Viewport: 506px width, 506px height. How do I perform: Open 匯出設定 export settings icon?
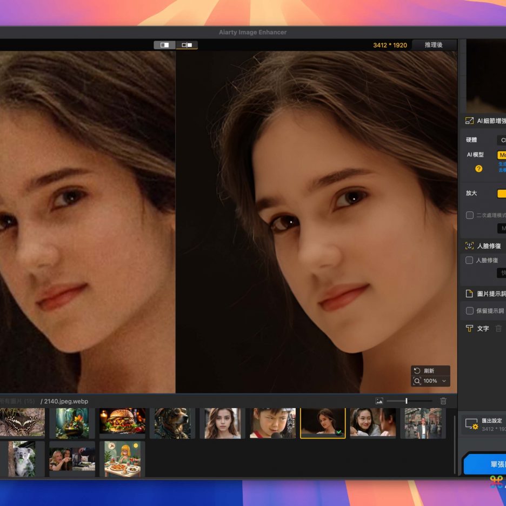click(x=471, y=424)
